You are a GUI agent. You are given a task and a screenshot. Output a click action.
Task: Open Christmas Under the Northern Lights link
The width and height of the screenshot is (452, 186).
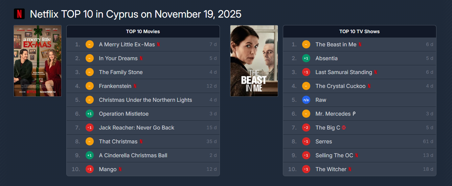(x=145, y=100)
